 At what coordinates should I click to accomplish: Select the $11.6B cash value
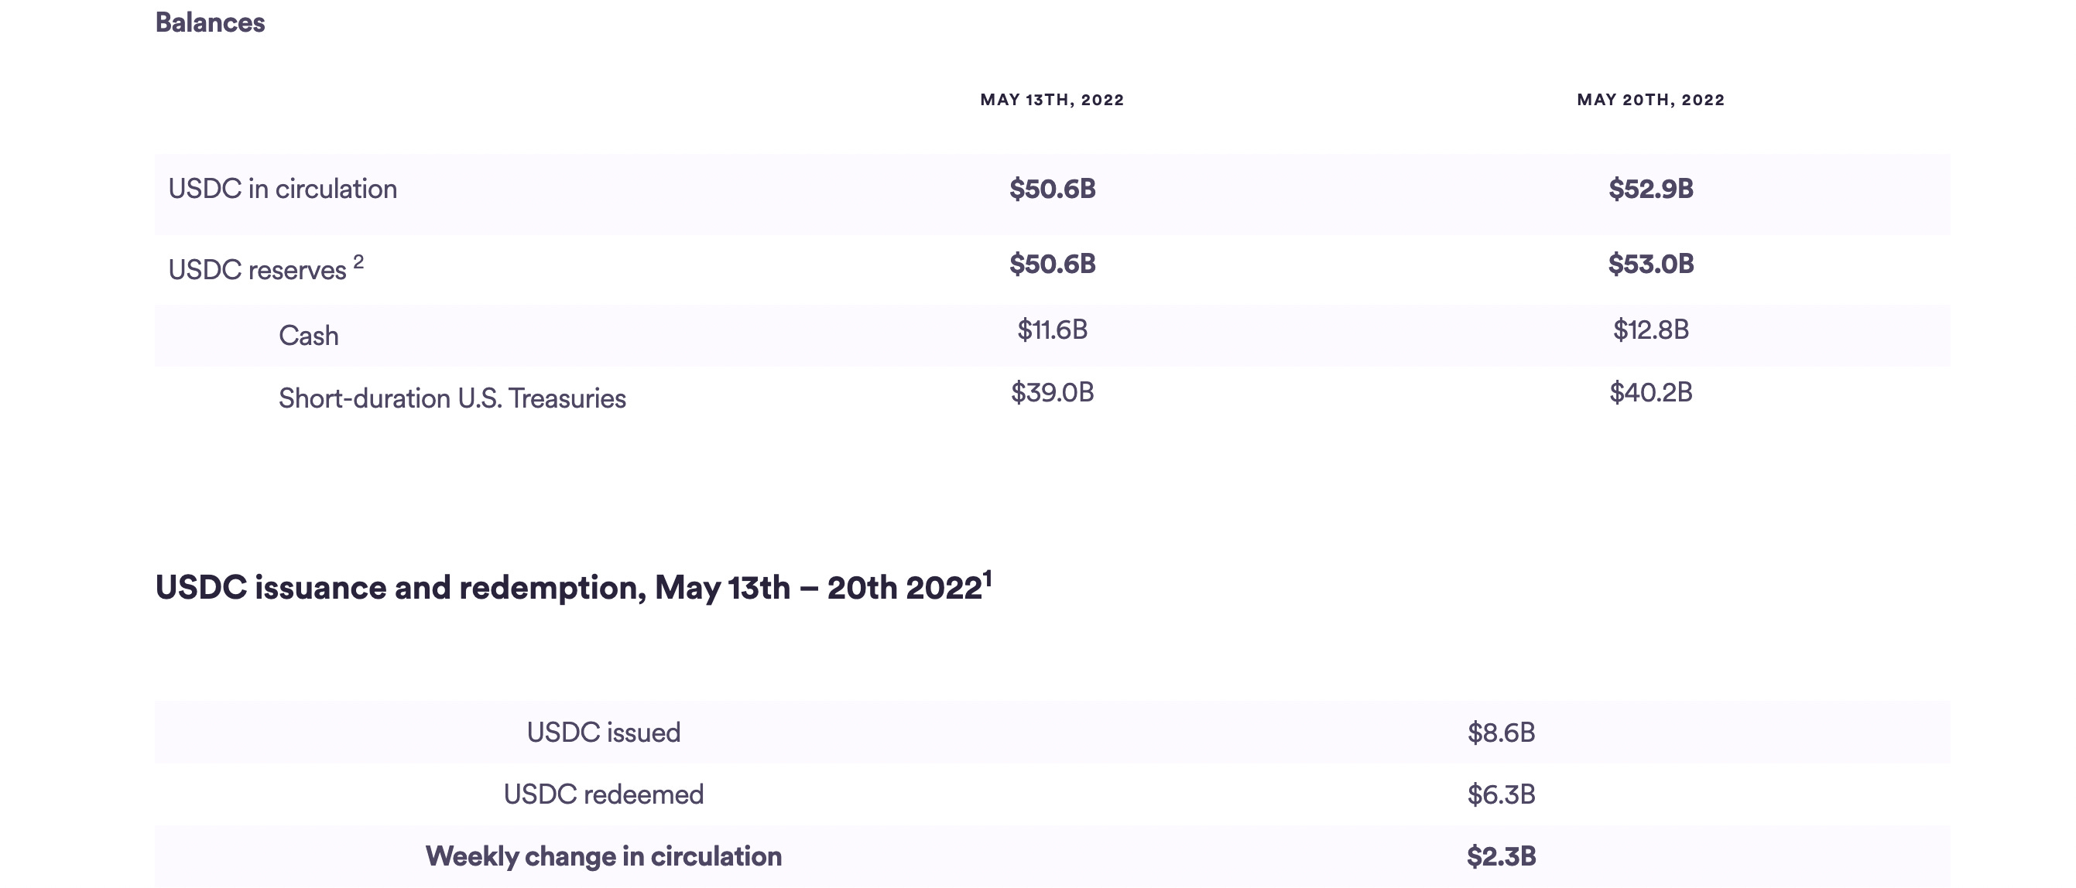click(x=1052, y=330)
